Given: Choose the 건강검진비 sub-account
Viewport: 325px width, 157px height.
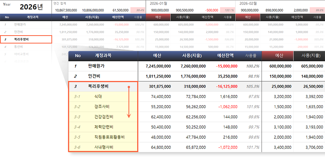Looking at the screenshot, I should pos(104,117).
